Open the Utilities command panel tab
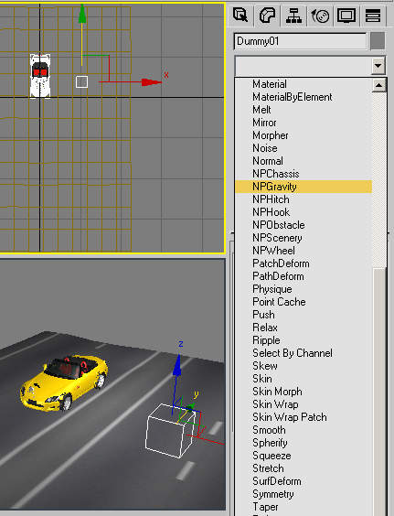394x516 pixels. pos(373,16)
